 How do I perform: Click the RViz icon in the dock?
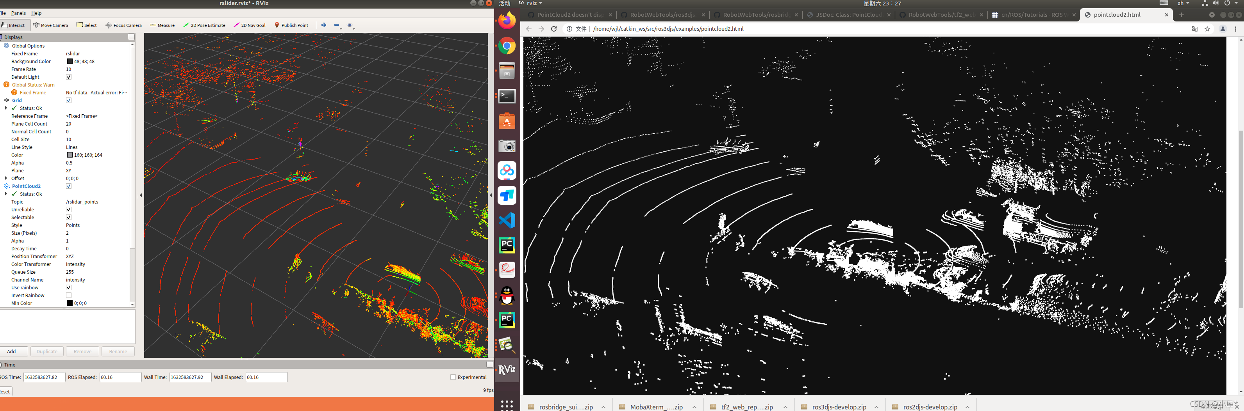point(507,370)
